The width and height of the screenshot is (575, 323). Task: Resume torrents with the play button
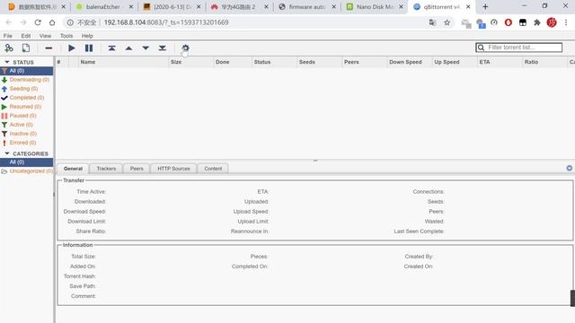click(x=72, y=48)
